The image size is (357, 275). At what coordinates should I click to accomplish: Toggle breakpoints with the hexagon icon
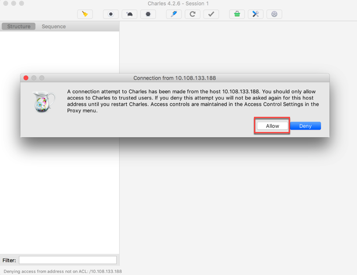148,14
